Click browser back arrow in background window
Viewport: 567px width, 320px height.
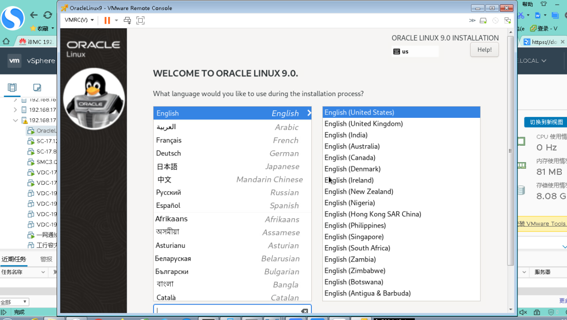[34, 15]
